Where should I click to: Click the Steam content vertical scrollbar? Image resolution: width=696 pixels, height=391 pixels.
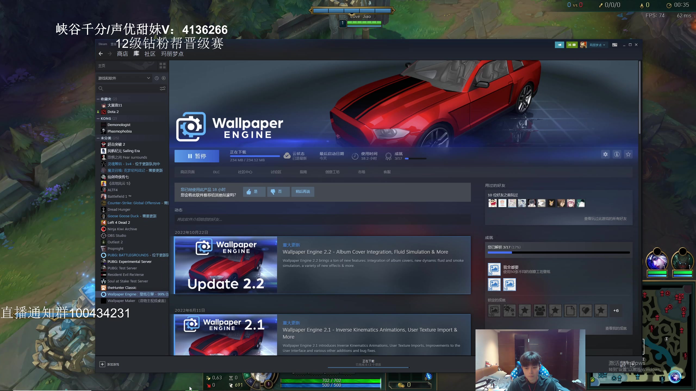640,97
